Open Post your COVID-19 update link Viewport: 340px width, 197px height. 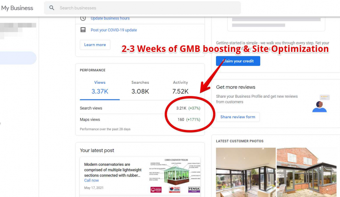coord(113,30)
